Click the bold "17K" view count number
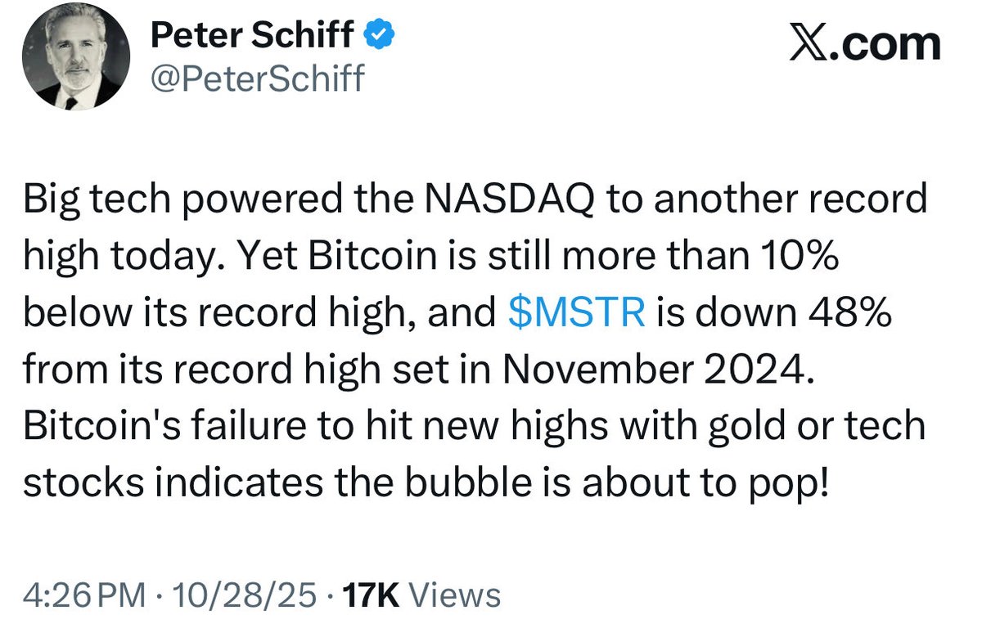982x628 pixels. pos(370,595)
